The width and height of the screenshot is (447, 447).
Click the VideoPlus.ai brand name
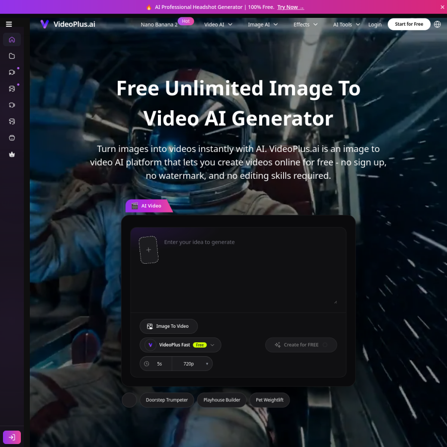pyautogui.click(x=74, y=24)
